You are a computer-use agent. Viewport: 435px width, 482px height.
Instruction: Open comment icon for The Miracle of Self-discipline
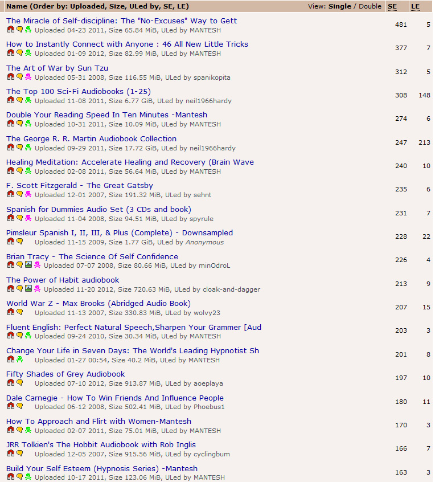20,29
